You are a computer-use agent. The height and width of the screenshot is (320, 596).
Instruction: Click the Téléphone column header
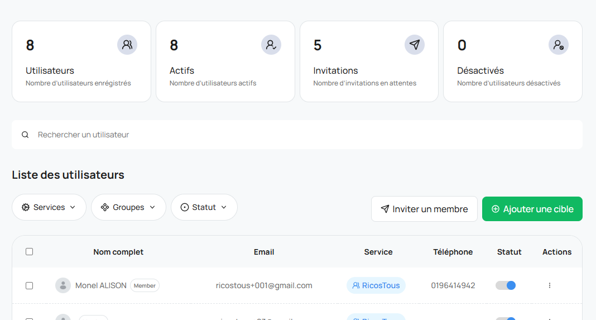coord(453,252)
